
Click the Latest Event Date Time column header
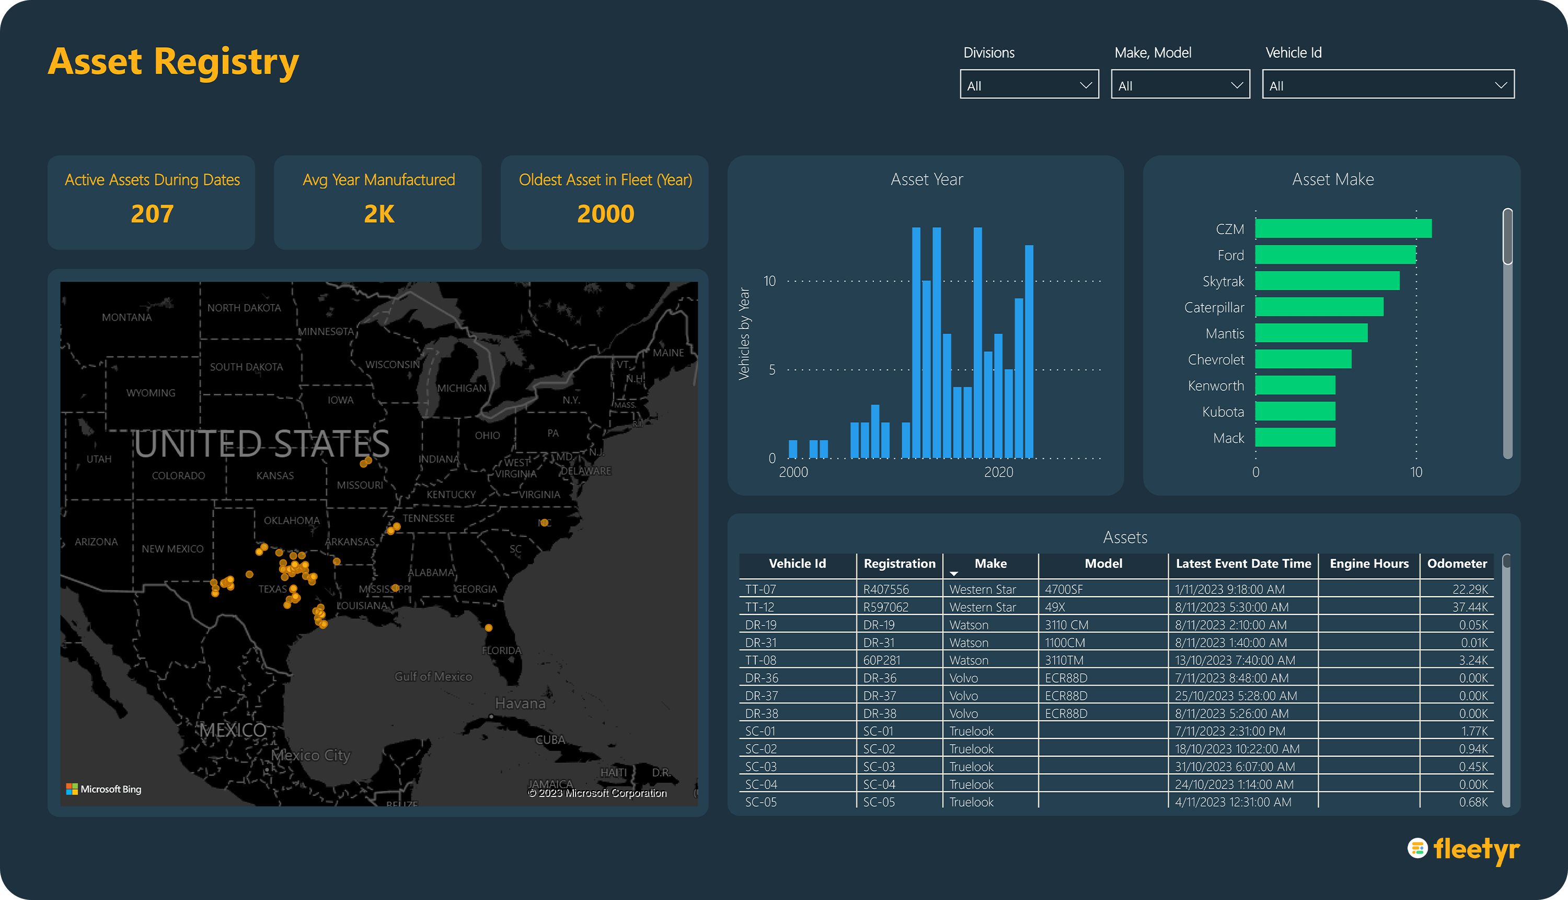(1243, 564)
